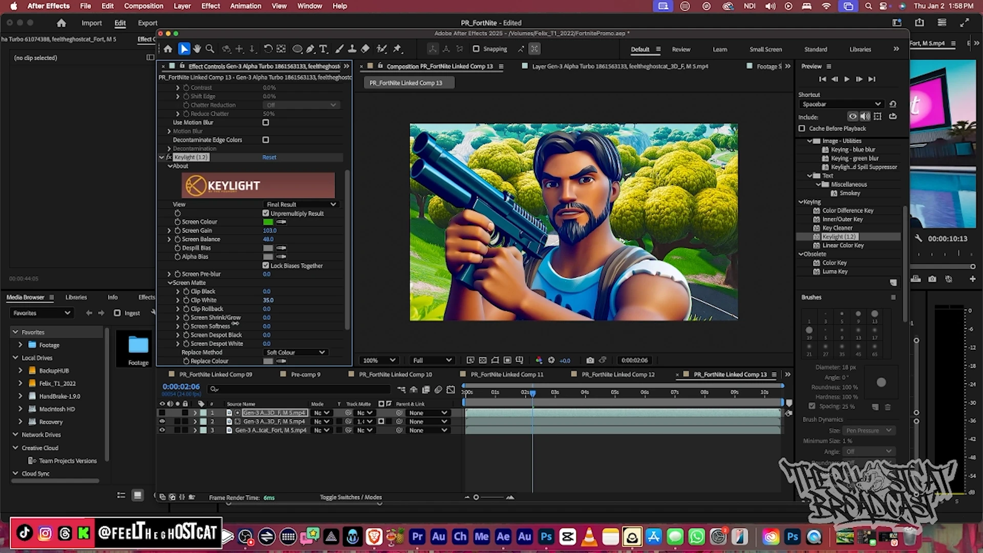Open the Full resolution dropdown

click(x=432, y=360)
